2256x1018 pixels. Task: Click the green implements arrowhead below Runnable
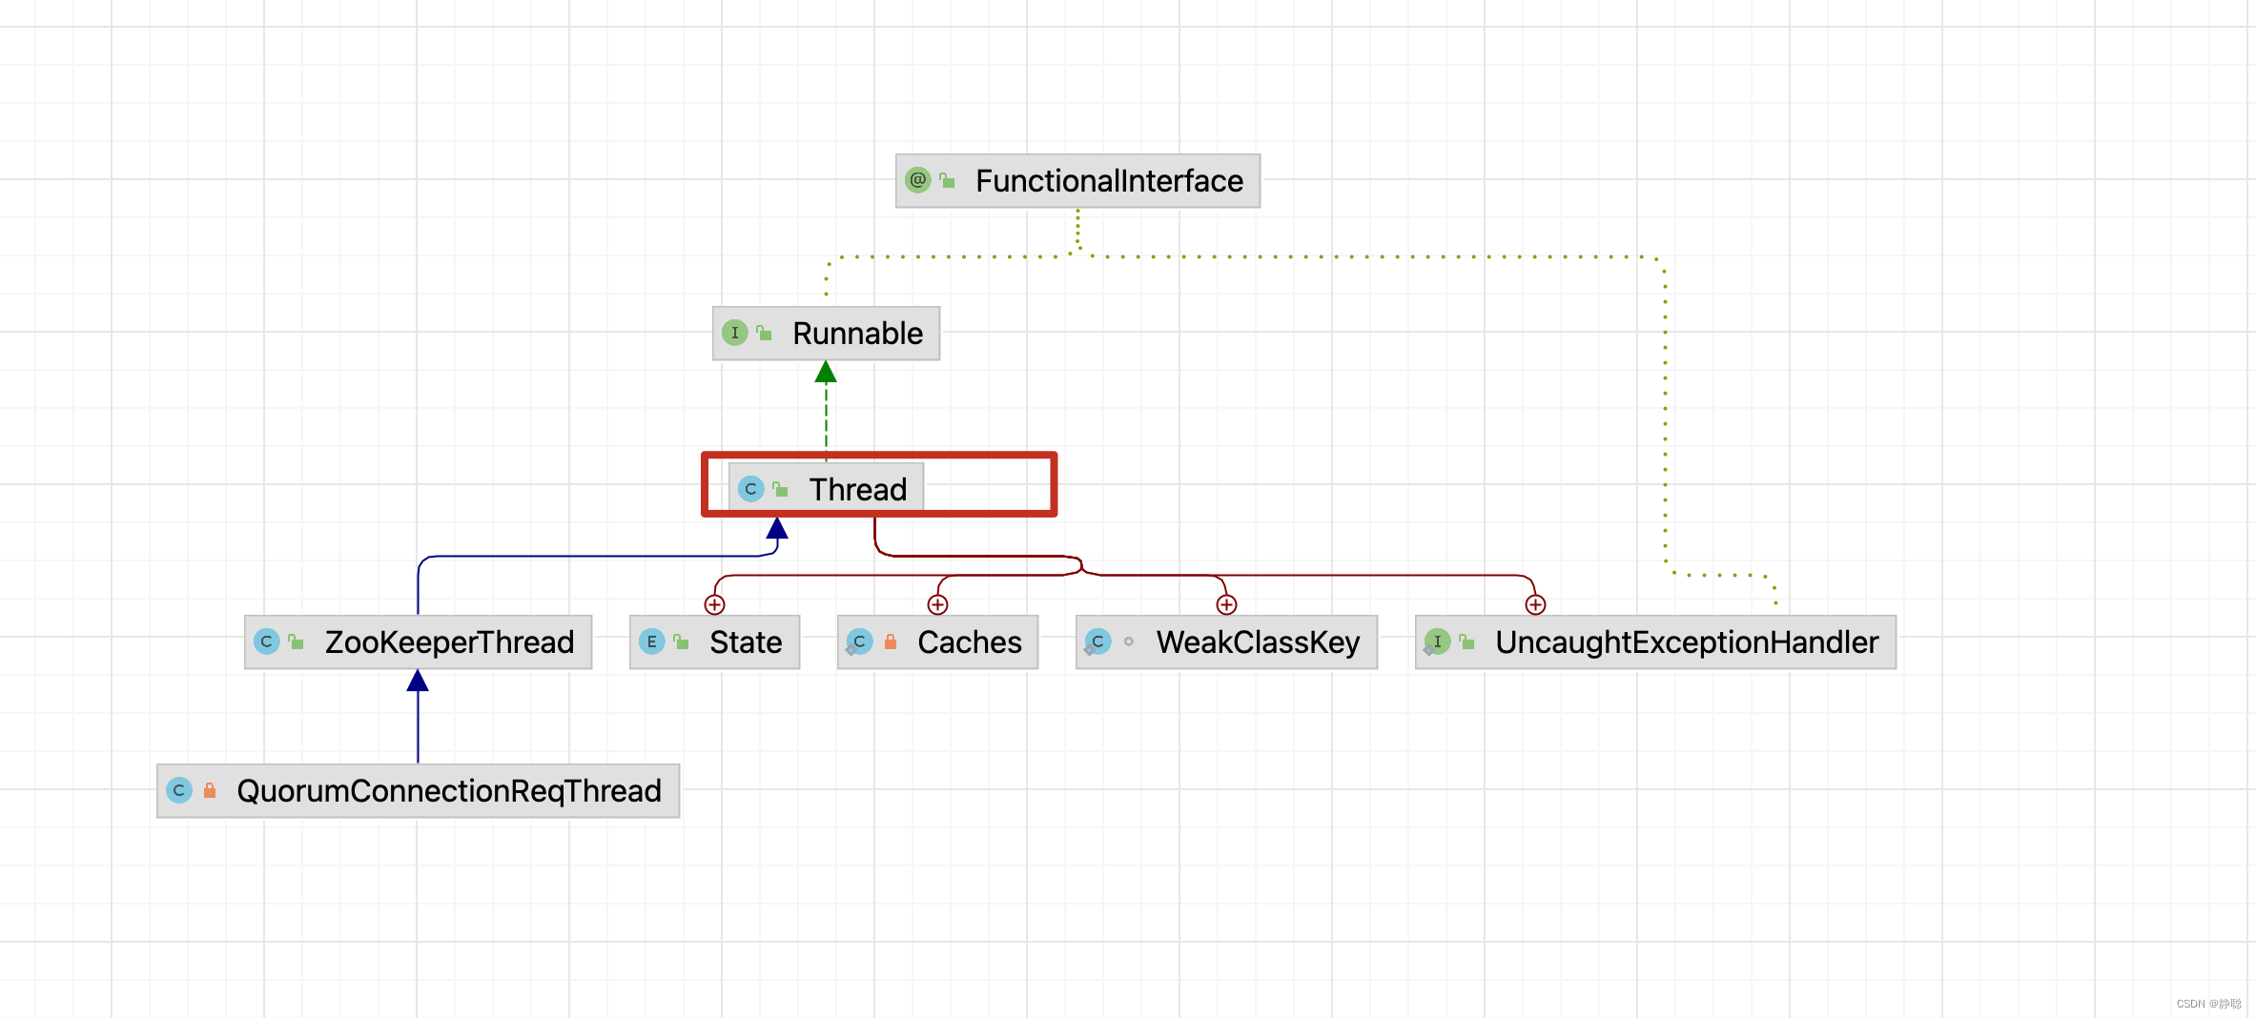(826, 372)
